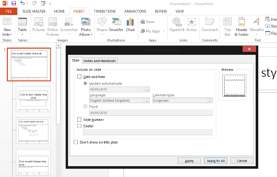Click the Save icon in the title bar

pos(14,4)
